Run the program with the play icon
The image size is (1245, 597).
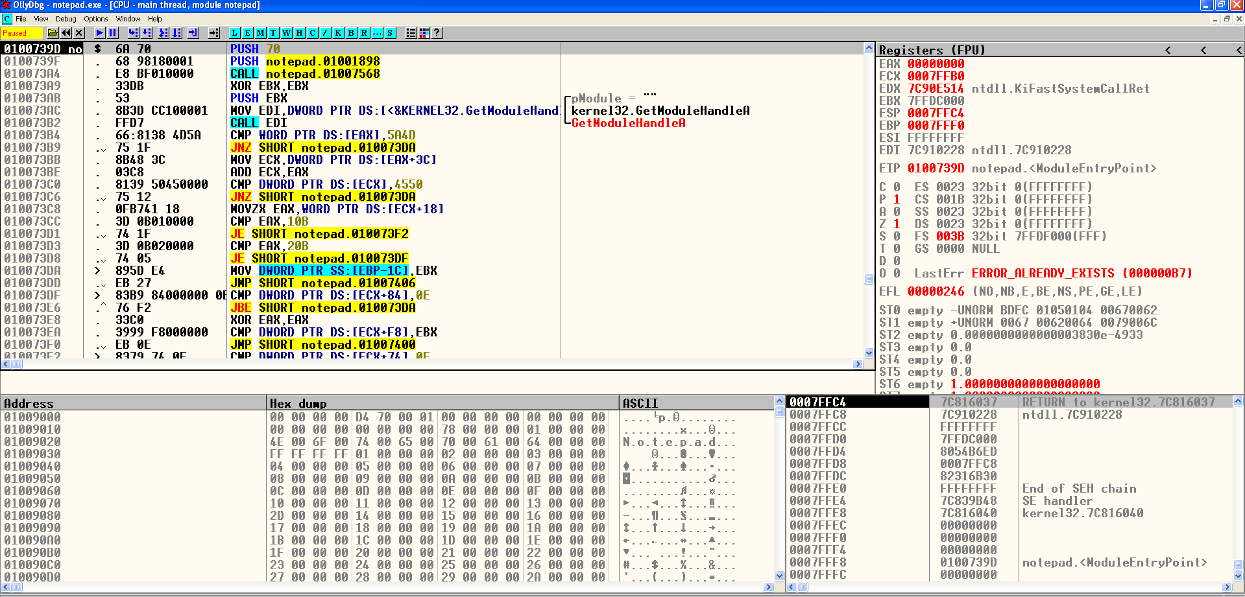pos(99,32)
